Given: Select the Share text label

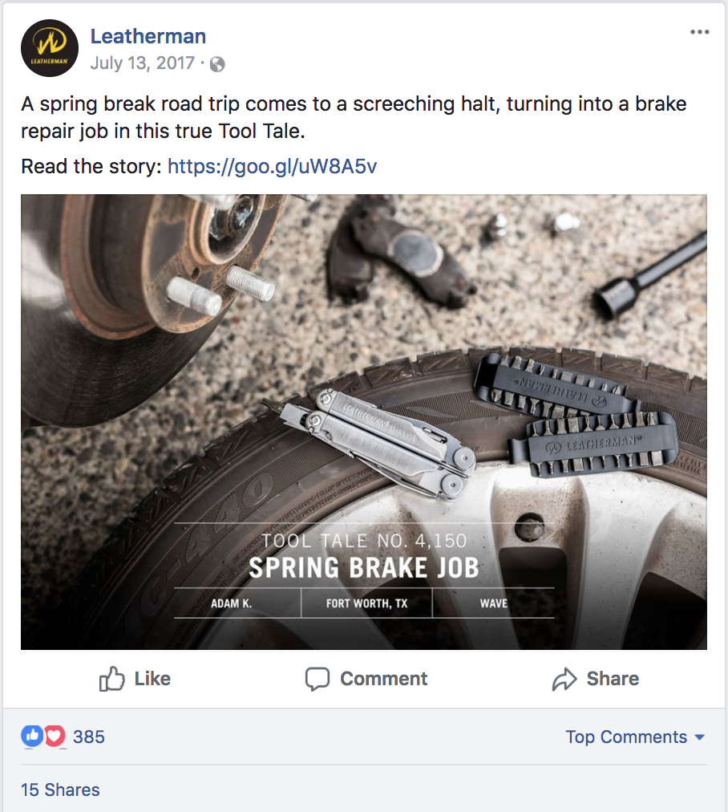Looking at the screenshot, I should point(613,679).
